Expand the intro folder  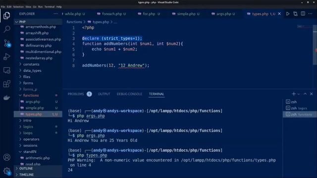(38, 120)
